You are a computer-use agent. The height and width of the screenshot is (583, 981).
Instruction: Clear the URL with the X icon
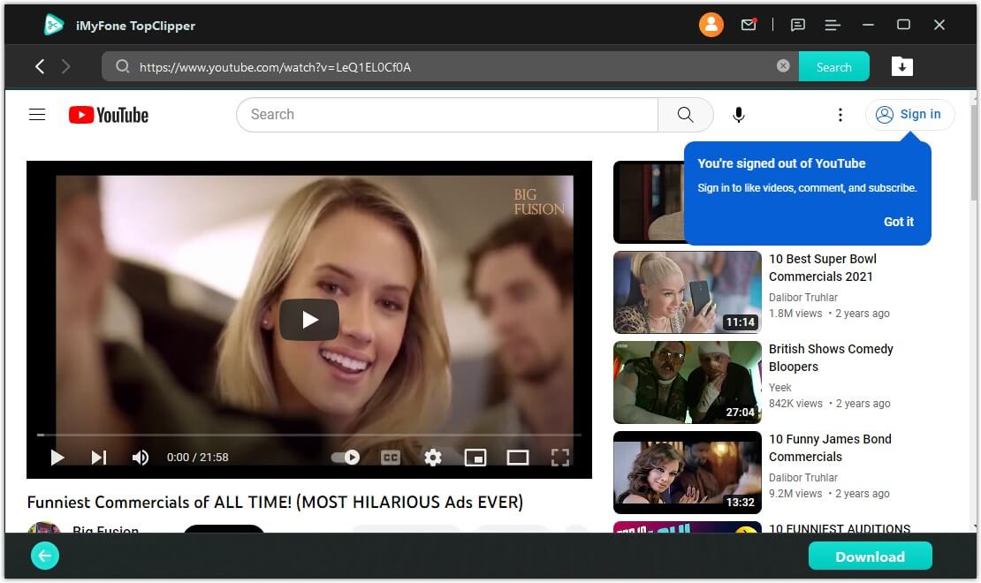[783, 65]
